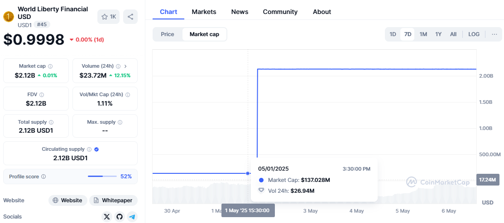Select the 7D time range
Screen dimensions: 504x223
[408, 34]
